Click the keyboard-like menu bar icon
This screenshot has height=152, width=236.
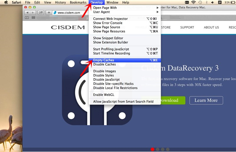pyautogui.click(x=187, y=2)
